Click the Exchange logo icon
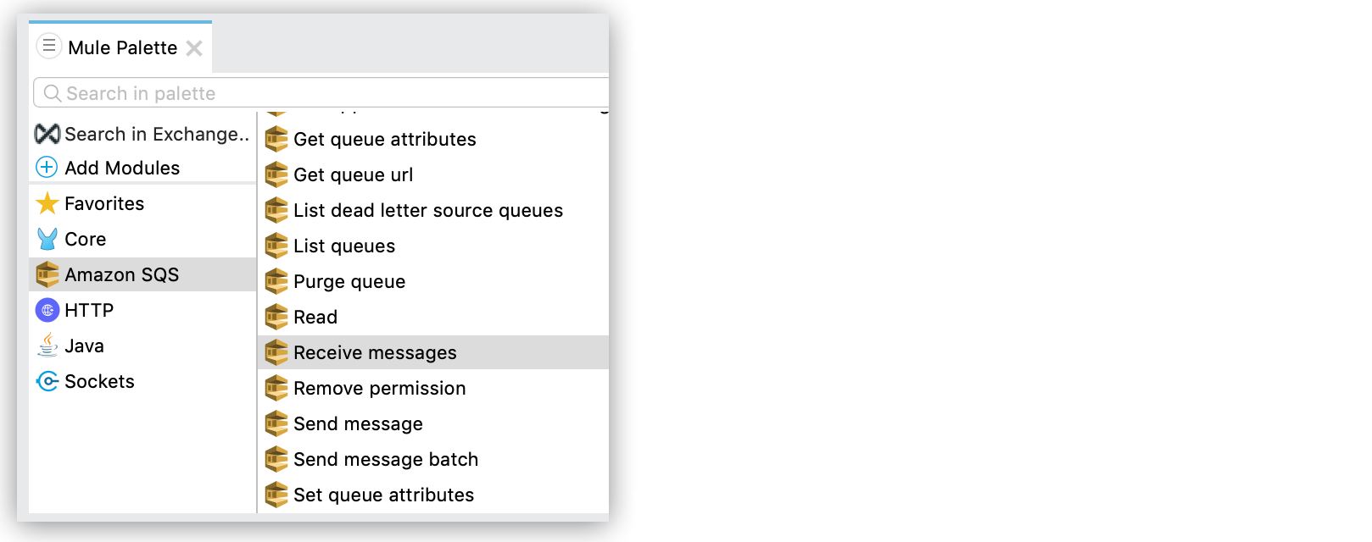 [x=47, y=134]
